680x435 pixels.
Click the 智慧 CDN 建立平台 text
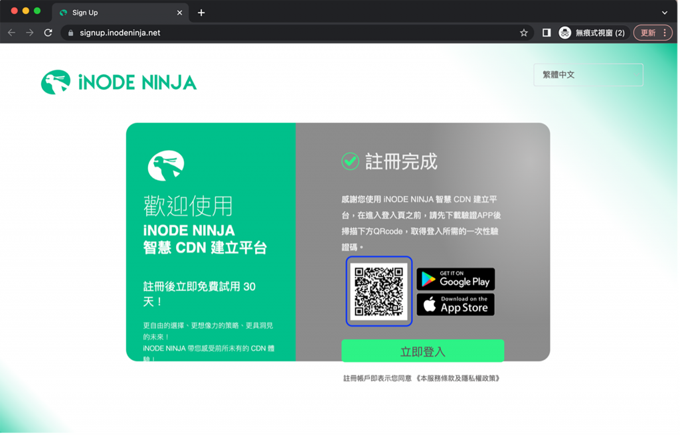point(205,248)
